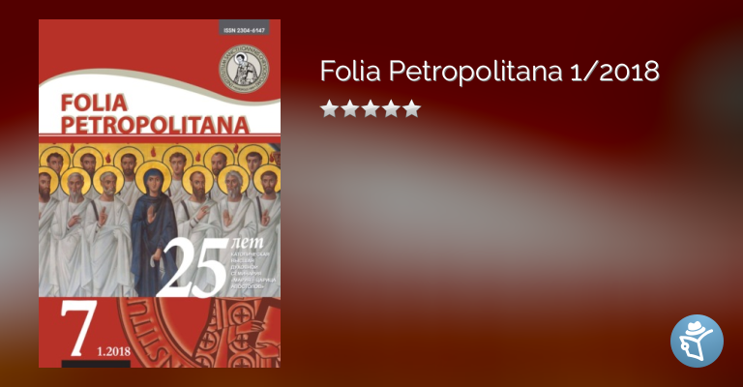Click the word лет beside the 25
Screen dimensions: 743x387
point(247,243)
